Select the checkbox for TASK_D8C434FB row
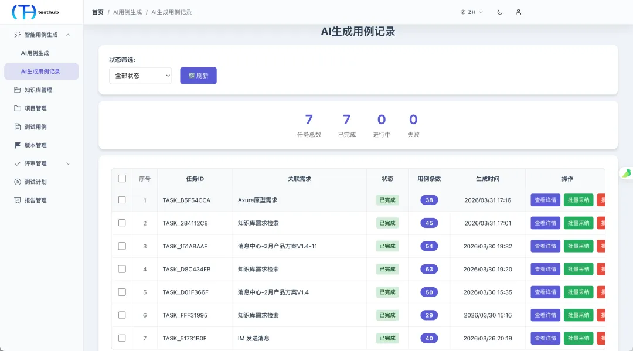This screenshot has width=633, height=351. tap(122, 269)
